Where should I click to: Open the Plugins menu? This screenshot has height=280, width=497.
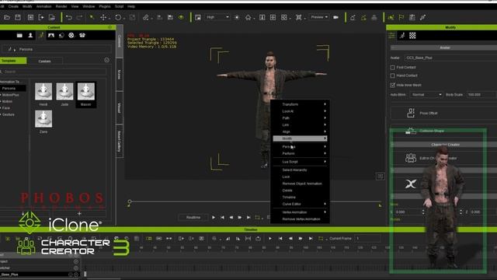pos(105,6)
